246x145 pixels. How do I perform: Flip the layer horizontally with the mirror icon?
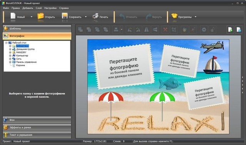[146, 30]
